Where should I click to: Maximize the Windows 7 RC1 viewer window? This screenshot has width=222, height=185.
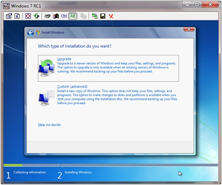click(197, 5)
